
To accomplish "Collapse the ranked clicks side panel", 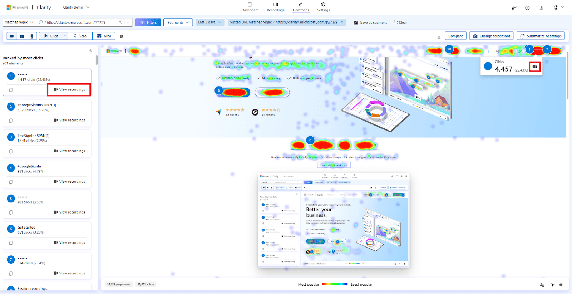I will 91,51.
